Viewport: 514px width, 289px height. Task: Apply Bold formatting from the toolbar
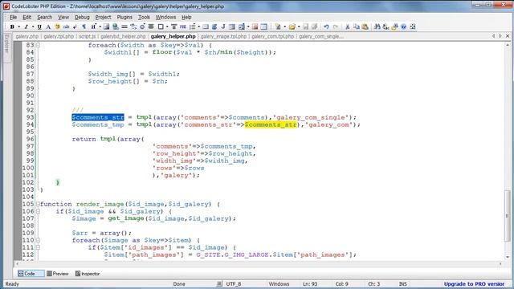(12, 26)
